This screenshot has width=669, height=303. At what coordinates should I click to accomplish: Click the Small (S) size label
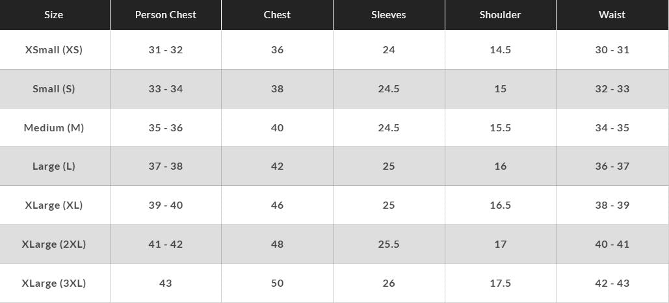coord(54,88)
